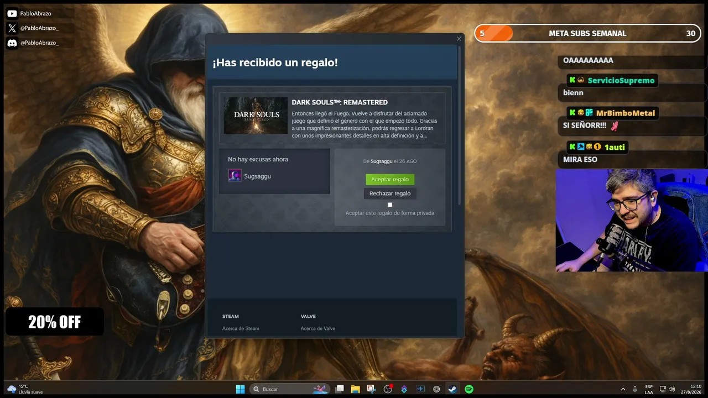Open Task View from the taskbar
708x398 pixels.
point(340,389)
